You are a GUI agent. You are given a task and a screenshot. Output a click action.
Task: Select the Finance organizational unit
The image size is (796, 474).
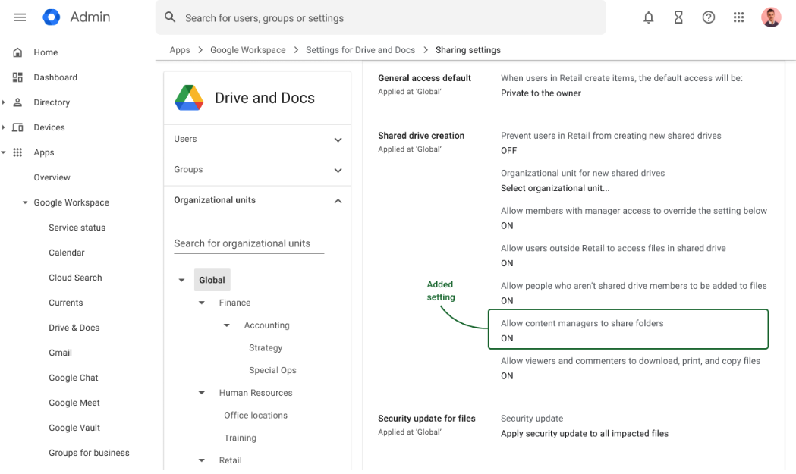coord(234,303)
